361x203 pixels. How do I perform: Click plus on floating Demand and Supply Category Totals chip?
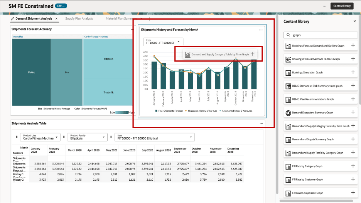click(253, 54)
